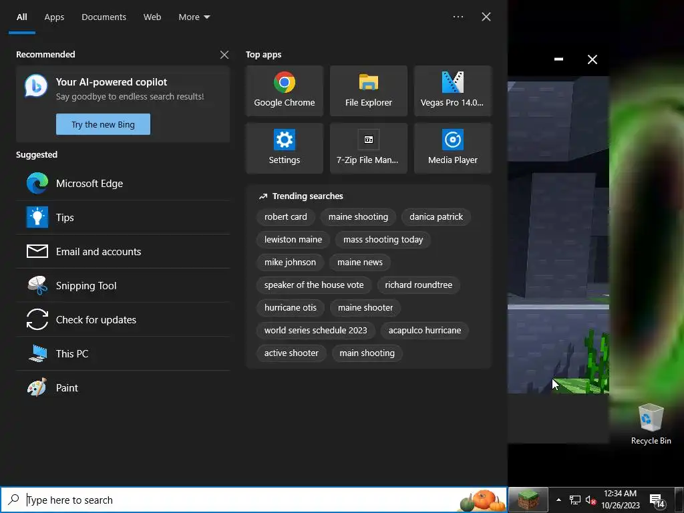The height and width of the screenshot is (513, 684).
Task: Open the Tips app suggestion
Action: click(x=123, y=217)
